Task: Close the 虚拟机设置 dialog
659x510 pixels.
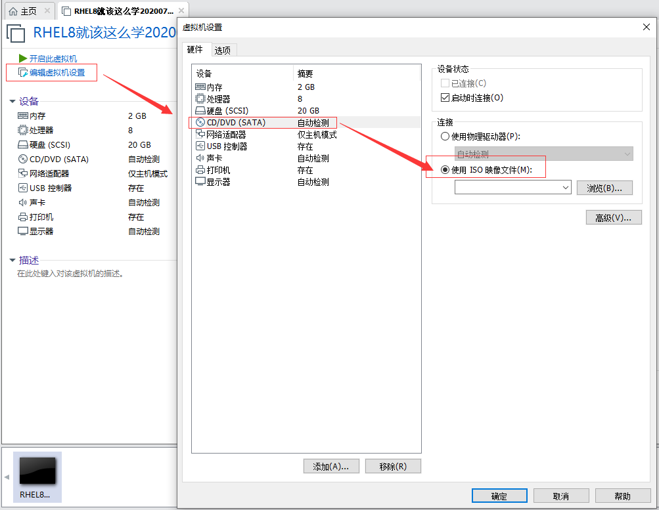Action: [x=647, y=28]
